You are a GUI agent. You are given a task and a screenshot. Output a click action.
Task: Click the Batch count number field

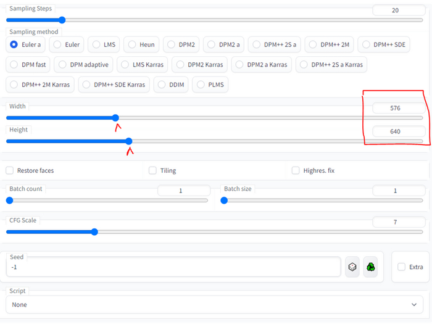point(184,190)
